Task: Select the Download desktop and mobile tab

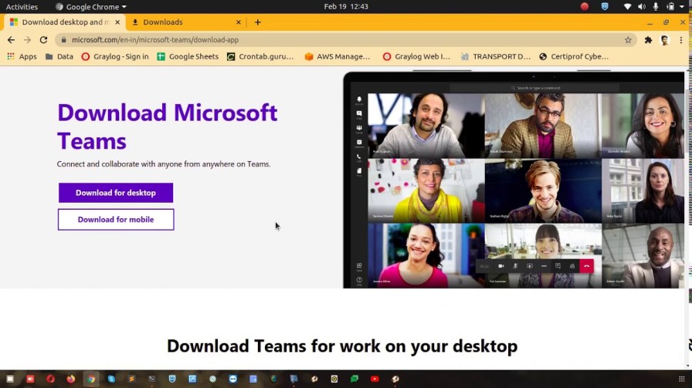Action: pos(65,22)
